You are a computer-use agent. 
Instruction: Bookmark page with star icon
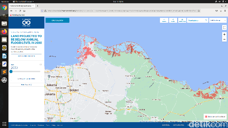click(x=199, y=11)
